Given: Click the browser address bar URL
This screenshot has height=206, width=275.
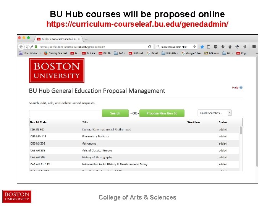Looking at the screenshot, I should tap(72, 47).
